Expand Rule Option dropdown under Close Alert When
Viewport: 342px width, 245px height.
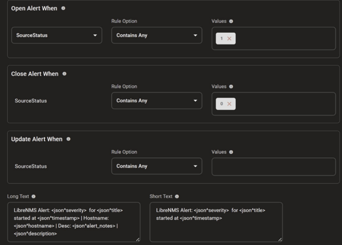click(157, 101)
